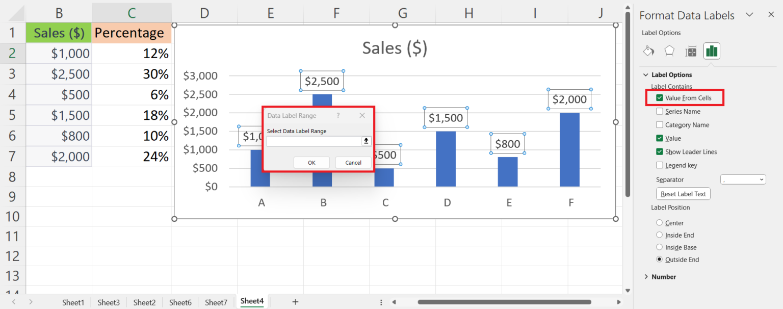Select the Effects icon
The width and height of the screenshot is (783, 309).
tap(669, 51)
